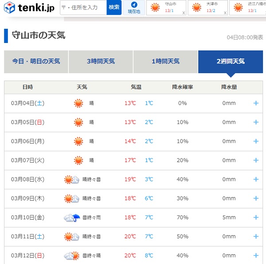This screenshot has height=264, width=266.
Task: Open the 近江八幡市 forecast card
Action: [x=248, y=8]
